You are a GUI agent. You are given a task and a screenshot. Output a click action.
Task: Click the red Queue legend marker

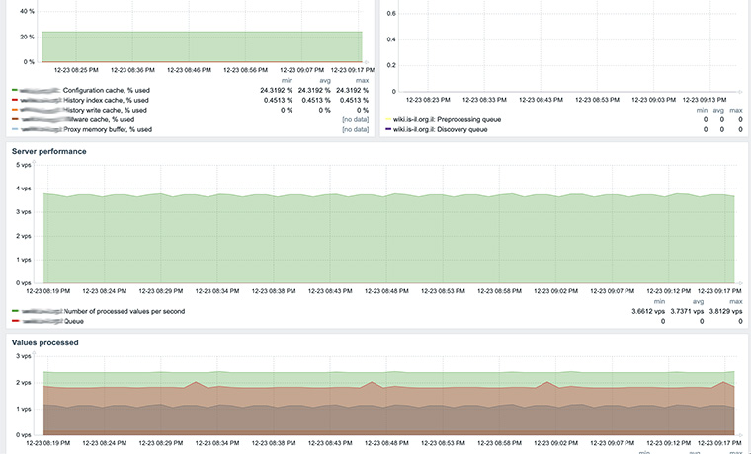pos(15,321)
